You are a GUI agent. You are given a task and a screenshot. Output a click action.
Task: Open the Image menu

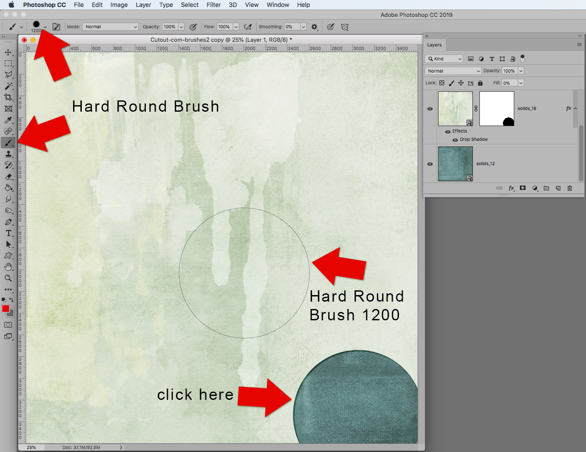coord(119,5)
